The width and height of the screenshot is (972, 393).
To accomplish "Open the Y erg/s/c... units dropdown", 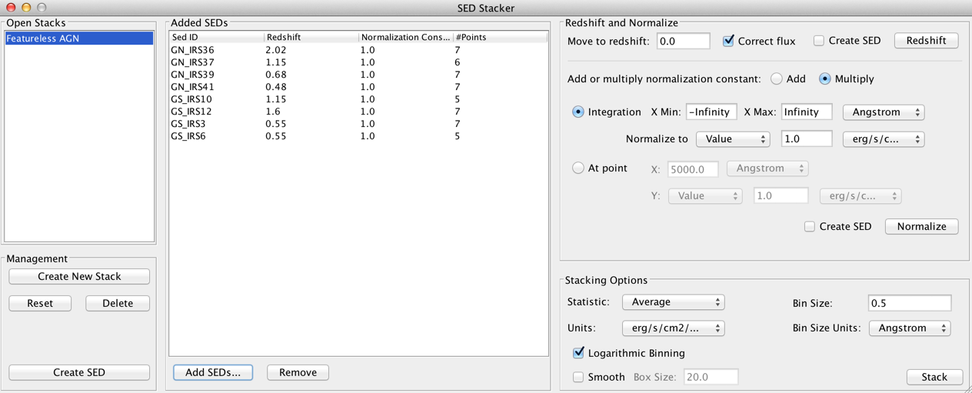I will click(860, 196).
